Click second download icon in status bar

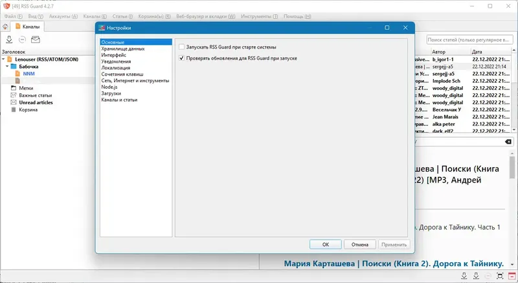[x=476, y=276]
